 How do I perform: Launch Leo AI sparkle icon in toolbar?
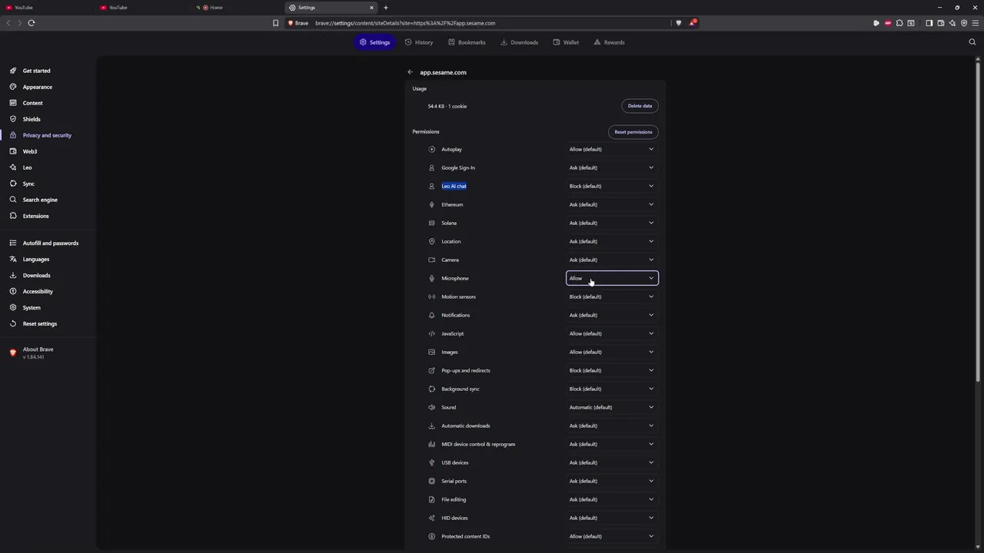952,23
